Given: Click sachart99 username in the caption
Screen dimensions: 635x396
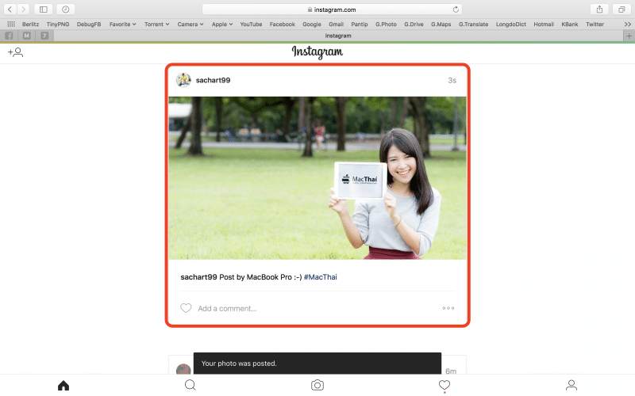Looking at the screenshot, I should [198, 277].
